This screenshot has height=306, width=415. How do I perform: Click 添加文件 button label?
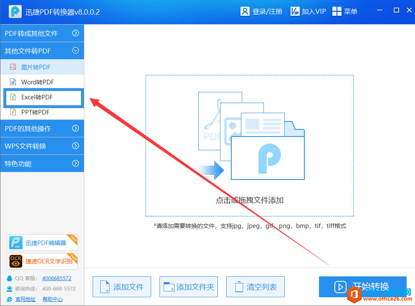coord(129,287)
